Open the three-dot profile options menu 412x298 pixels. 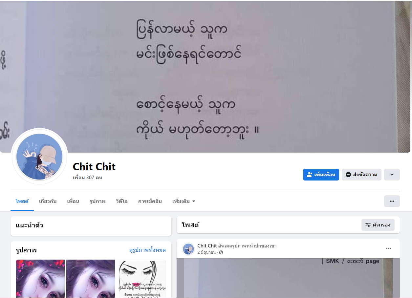pos(392,201)
